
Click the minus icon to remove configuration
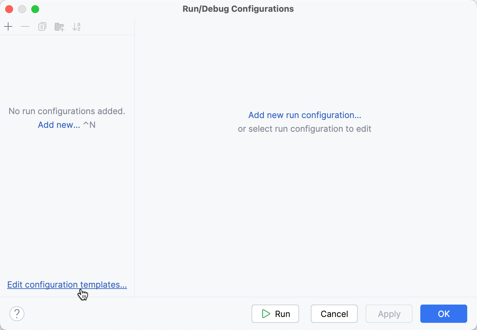[25, 26]
